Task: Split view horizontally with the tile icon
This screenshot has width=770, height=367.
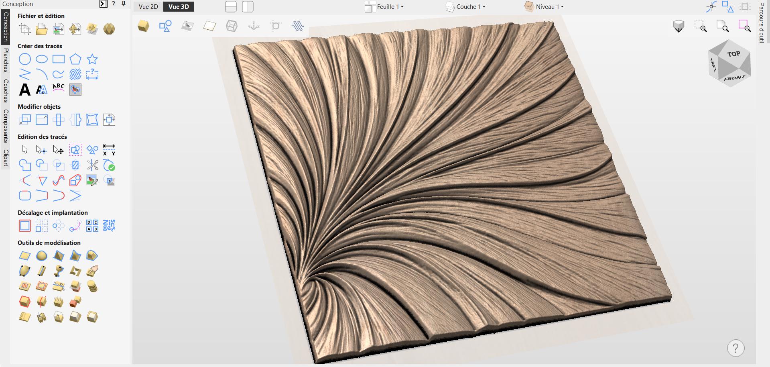Action: 231,7
